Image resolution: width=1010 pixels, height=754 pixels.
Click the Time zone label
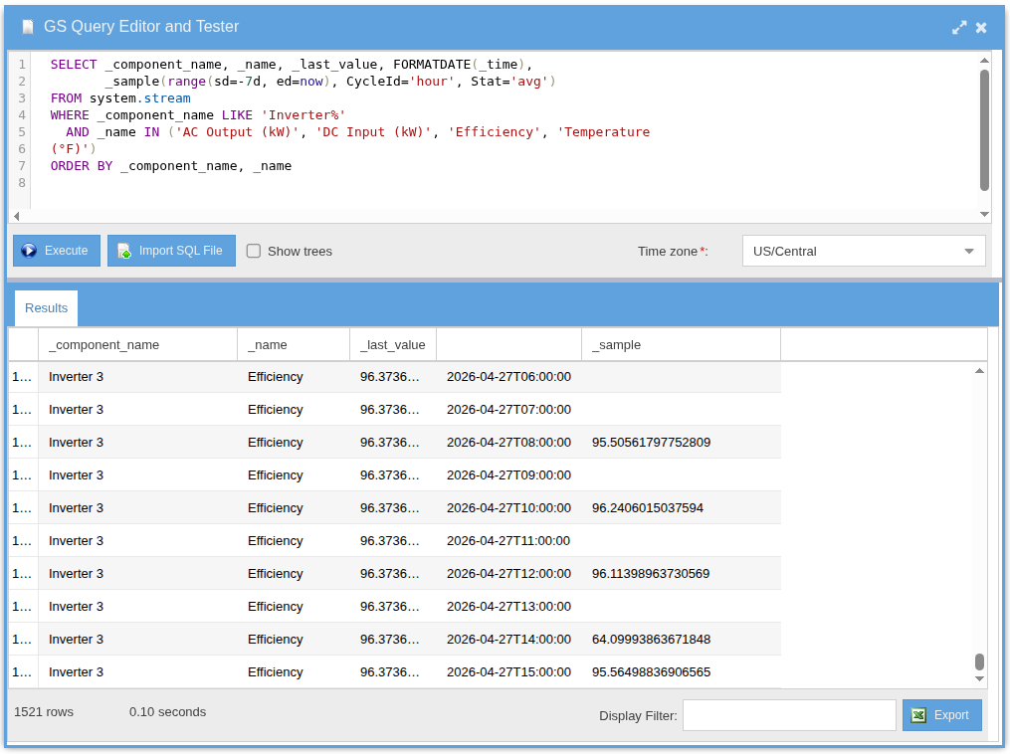pos(673,251)
